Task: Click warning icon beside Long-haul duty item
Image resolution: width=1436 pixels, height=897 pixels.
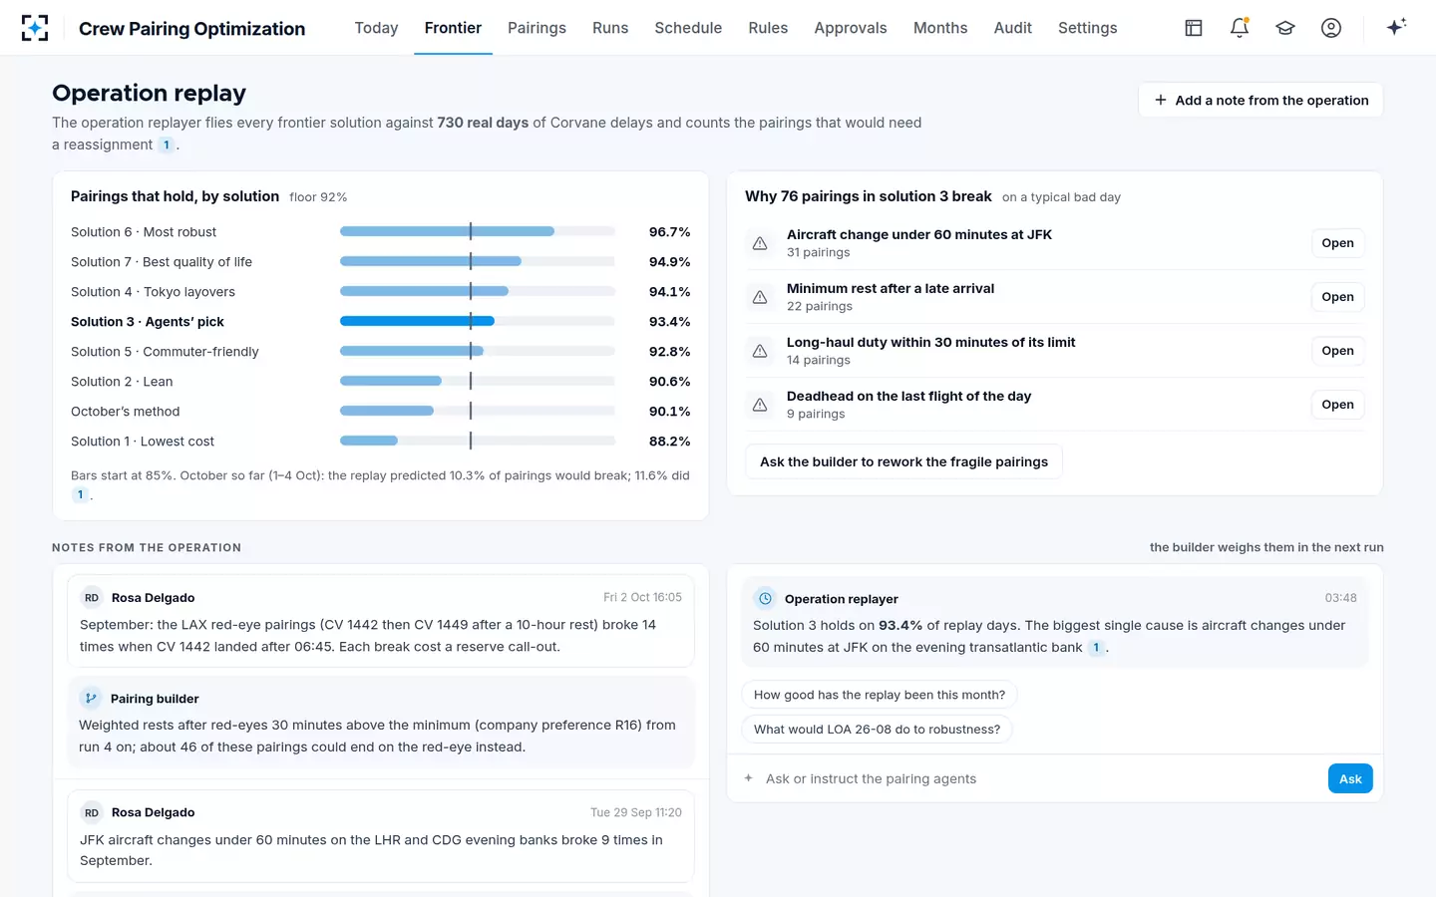Action: pyautogui.click(x=760, y=351)
